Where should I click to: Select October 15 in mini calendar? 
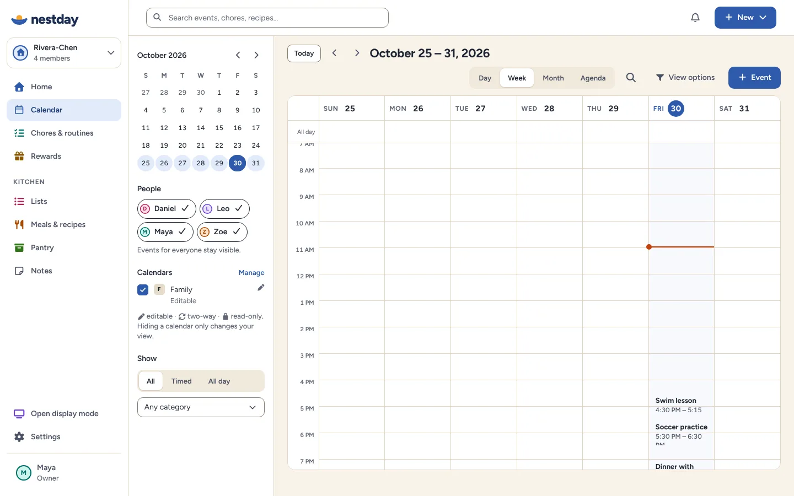[x=219, y=128]
